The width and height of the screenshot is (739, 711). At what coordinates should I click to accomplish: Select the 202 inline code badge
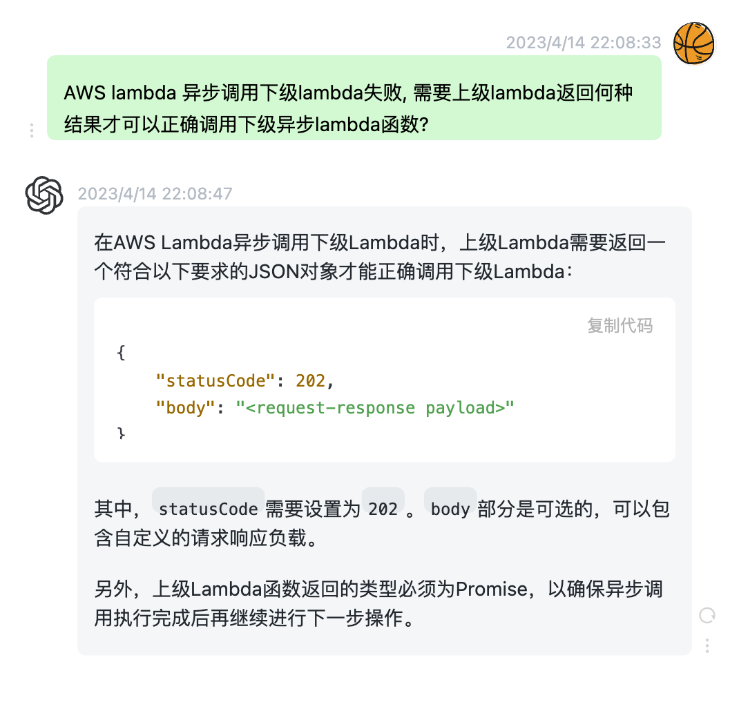tap(383, 509)
